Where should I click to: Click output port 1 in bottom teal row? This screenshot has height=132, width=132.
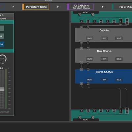[x=82, y=111]
